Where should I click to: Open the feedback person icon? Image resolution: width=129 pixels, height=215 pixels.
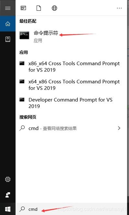8,195
